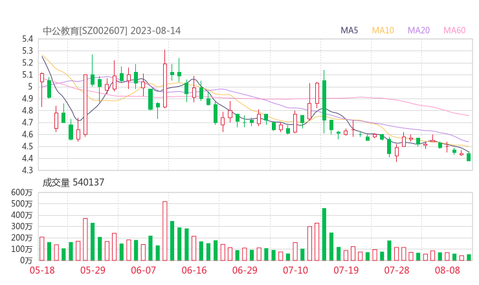Click the 500万 volume axis label
Image resolution: width=479 pixels, height=285 pixels.
(22, 203)
